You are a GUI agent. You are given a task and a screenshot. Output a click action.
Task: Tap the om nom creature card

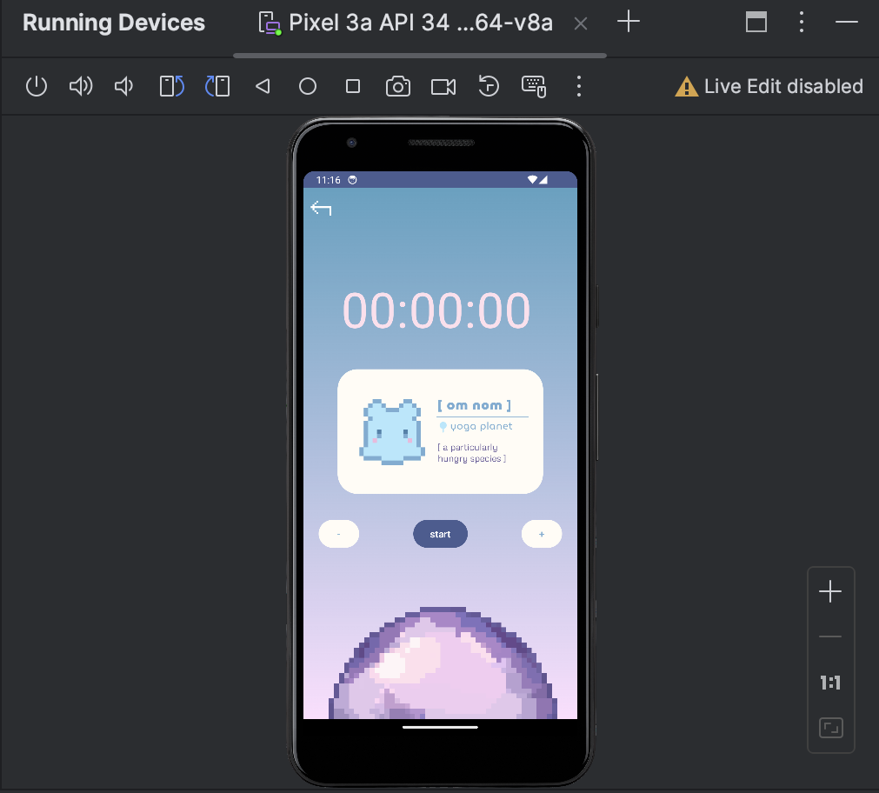tap(440, 431)
